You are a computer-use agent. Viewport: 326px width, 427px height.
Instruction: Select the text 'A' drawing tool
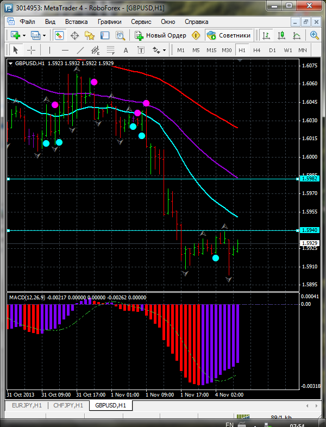coord(126,50)
